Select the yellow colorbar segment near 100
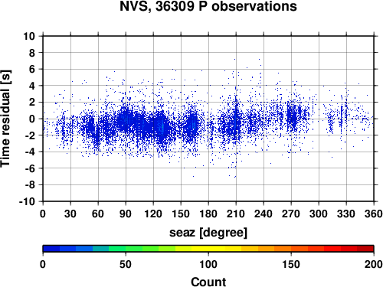Screen dimensions: 383x287 click(x=208, y=249)
